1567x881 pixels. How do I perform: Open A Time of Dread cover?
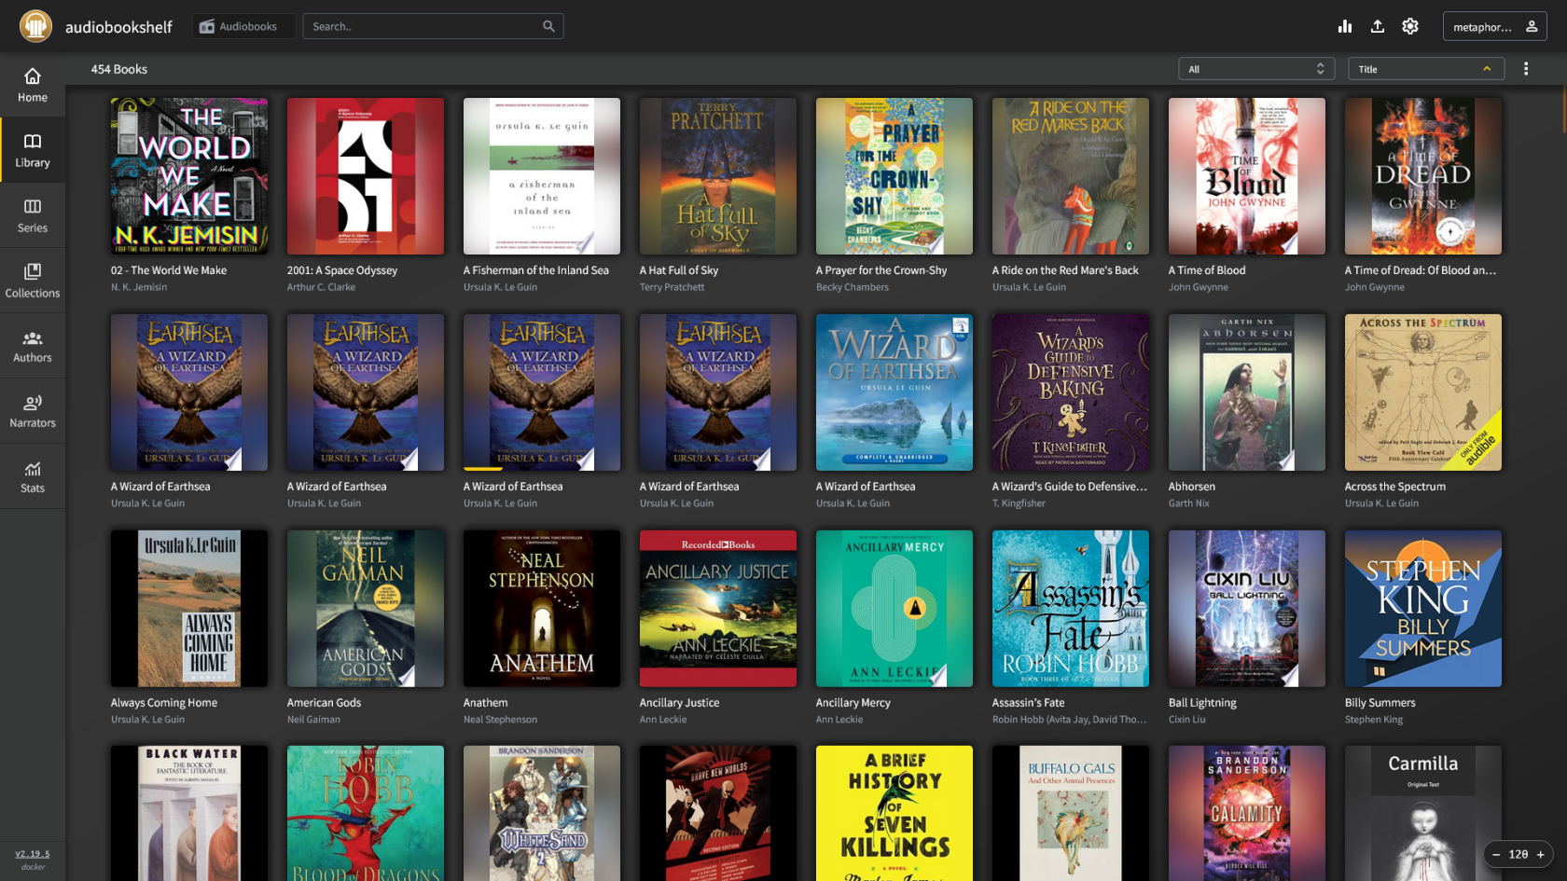(1423, 176)
